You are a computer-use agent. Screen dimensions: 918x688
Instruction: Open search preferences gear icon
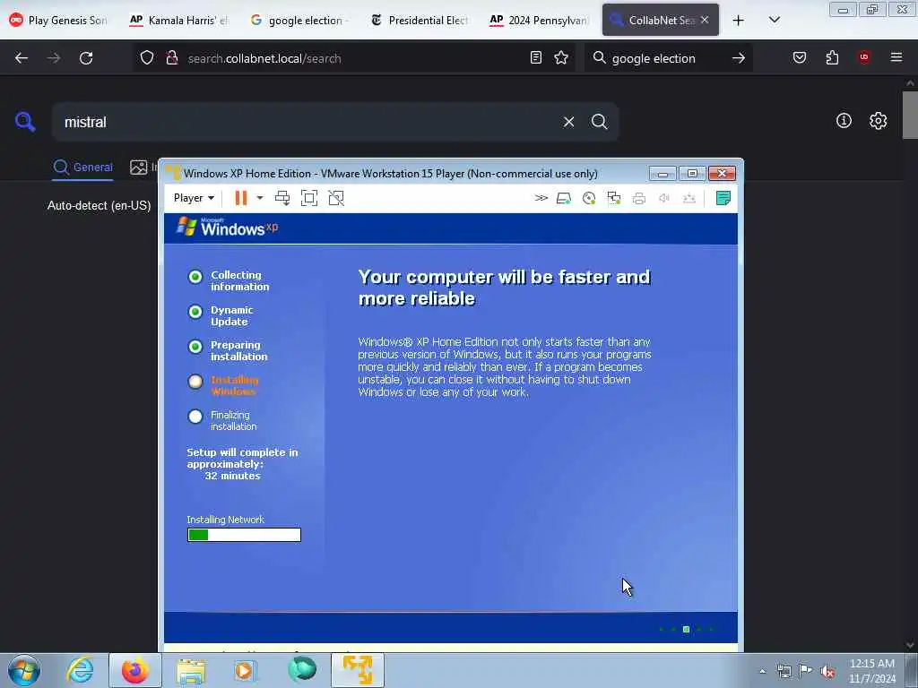tap(878, 121)
